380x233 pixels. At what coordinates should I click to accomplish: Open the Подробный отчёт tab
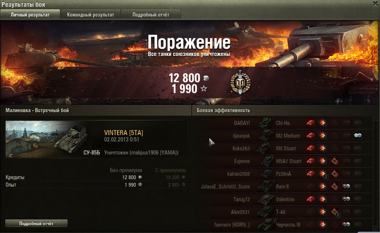tap(151, 15)
